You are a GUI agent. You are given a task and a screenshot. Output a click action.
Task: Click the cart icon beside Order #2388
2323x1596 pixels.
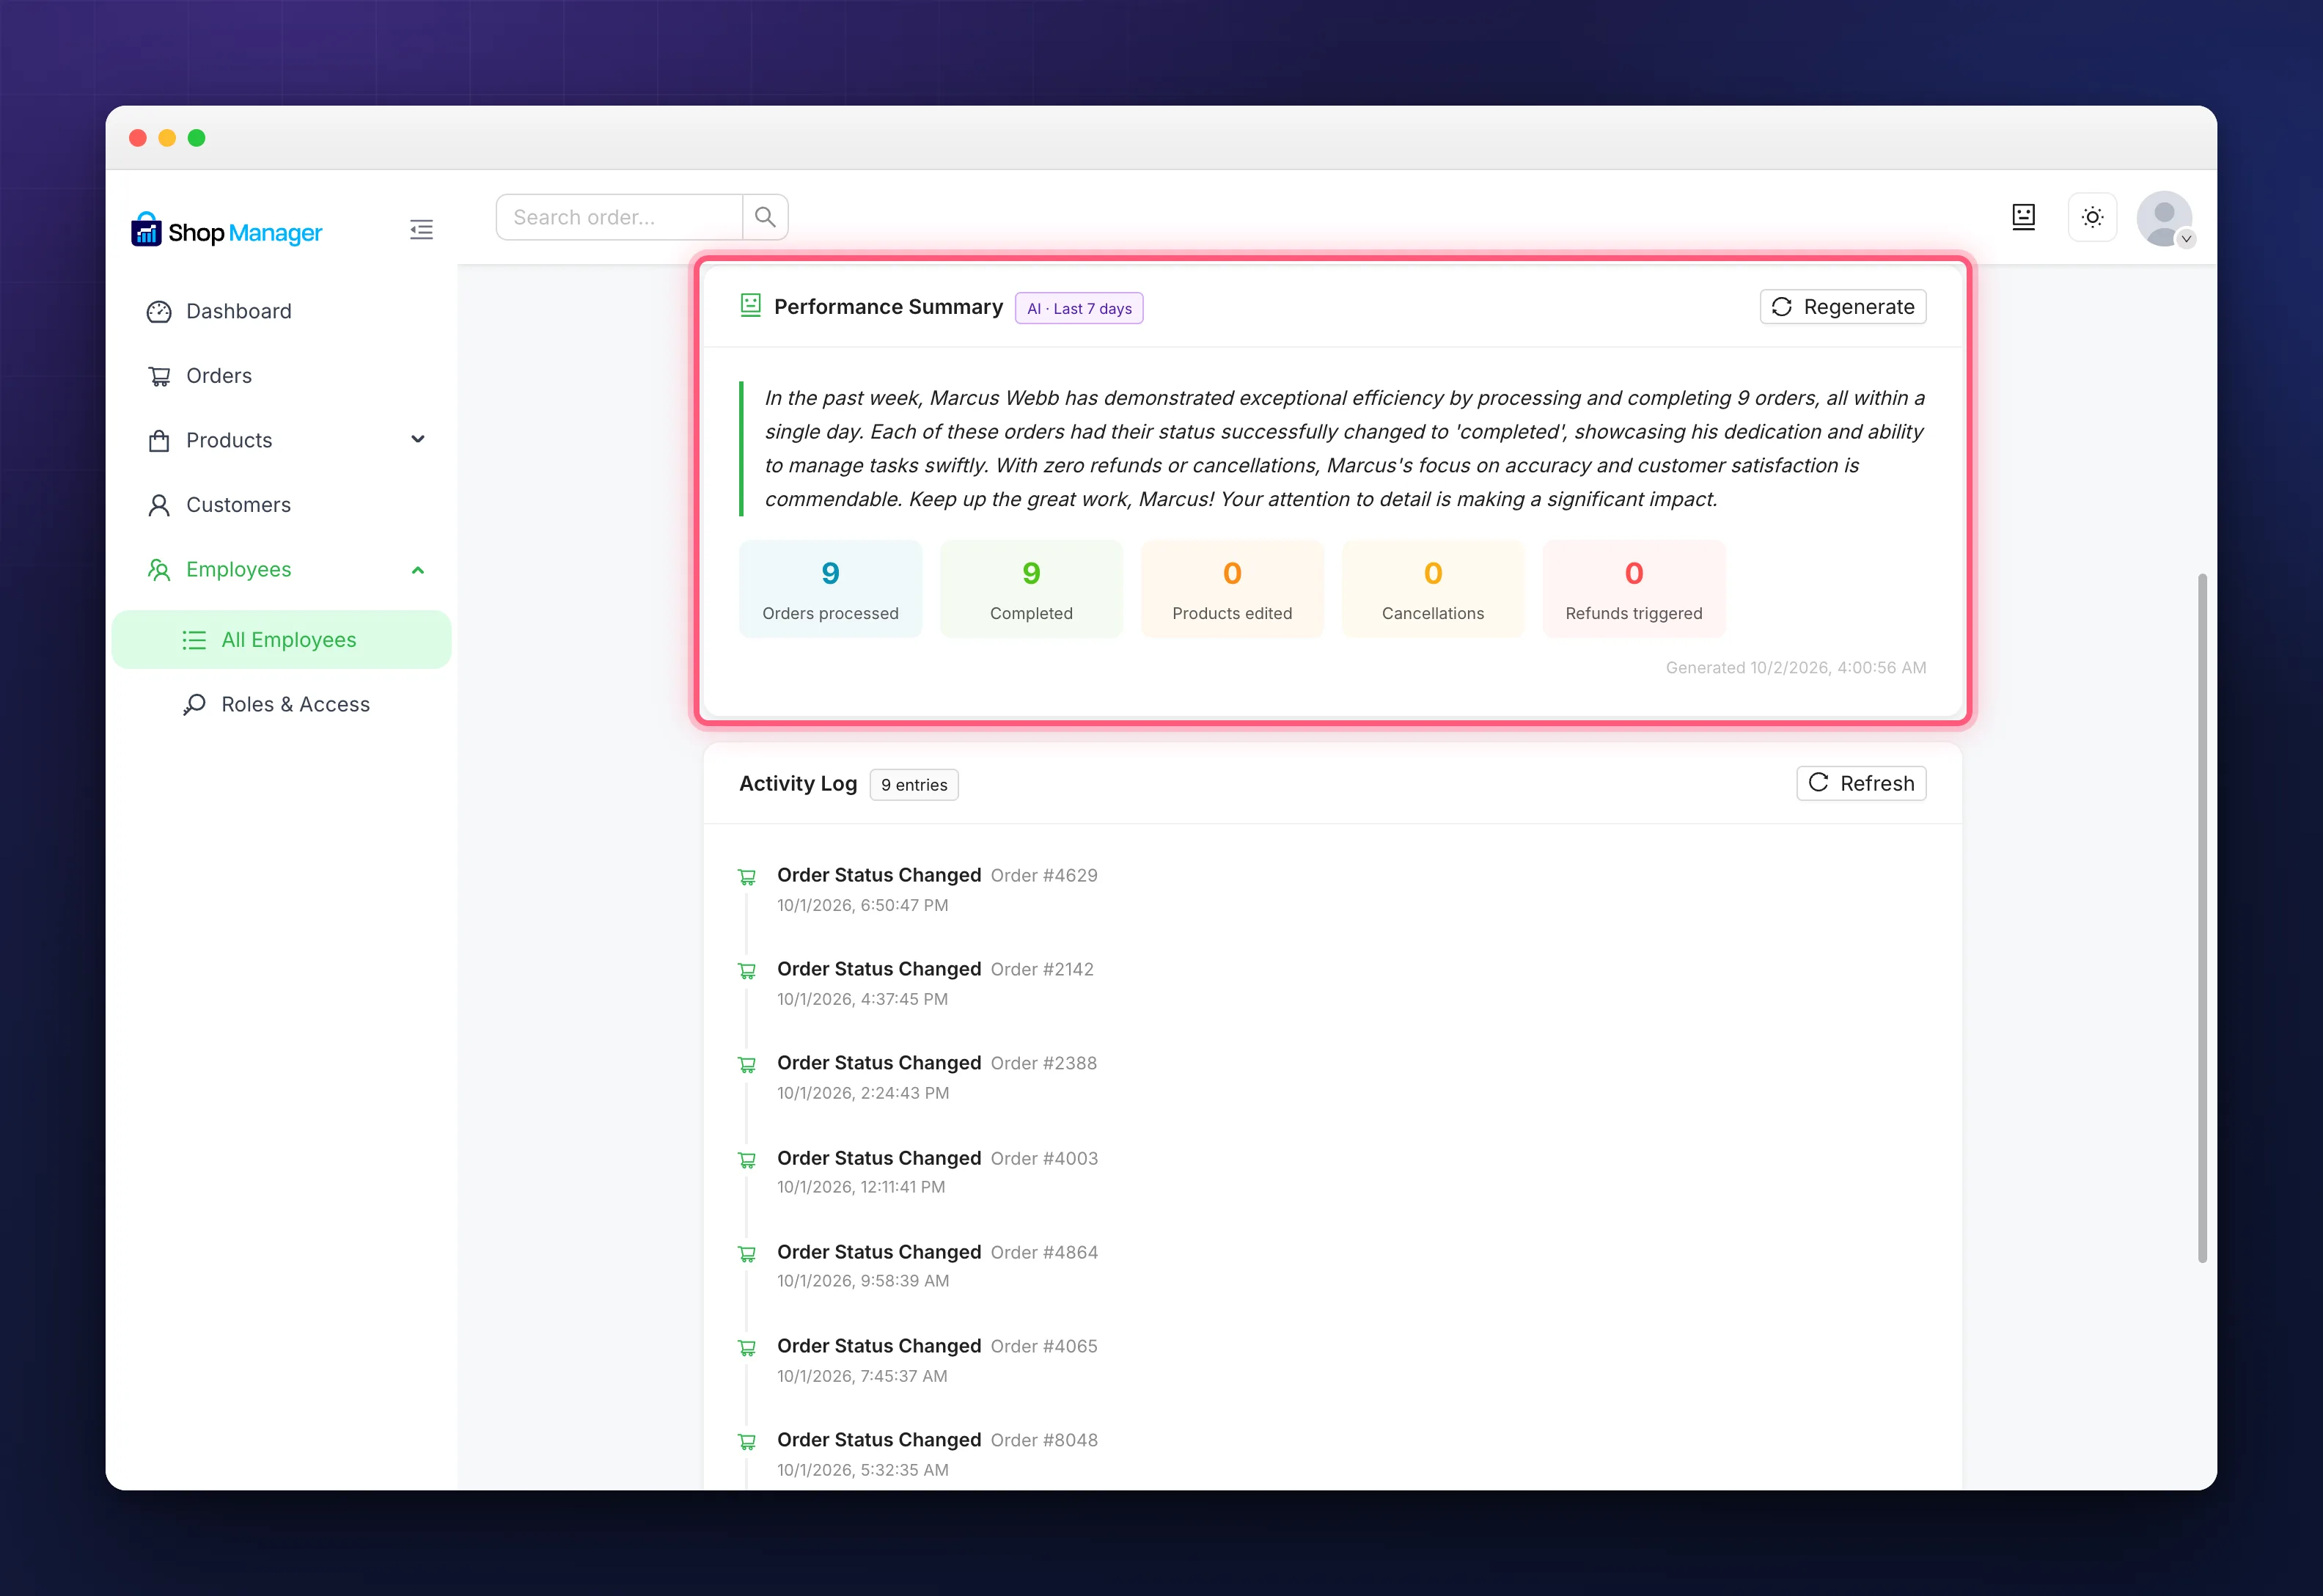746,1065
